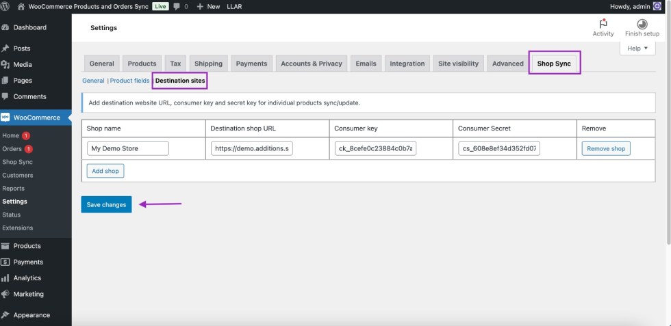This screenshot has width=671, height=326.
Task: Open Orders in WooCommerce submenu
Action: 12,149
